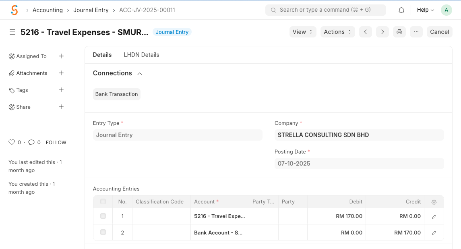Screen dimensions: 461x249
Task: Open the View dropdown
Action: (x=302, y=32)
